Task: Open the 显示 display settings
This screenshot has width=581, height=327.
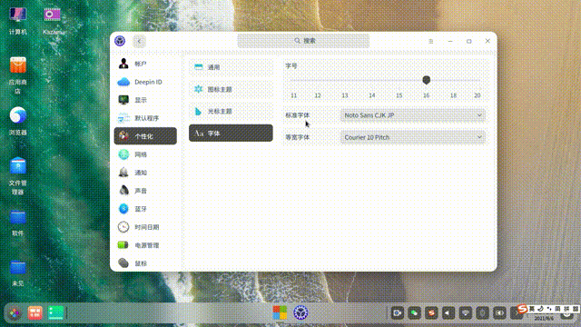Action: coord(145,100)
